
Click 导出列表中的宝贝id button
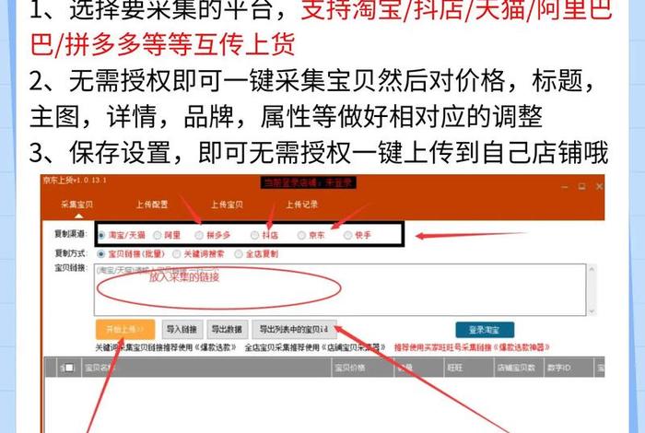[x=294, y=330]
